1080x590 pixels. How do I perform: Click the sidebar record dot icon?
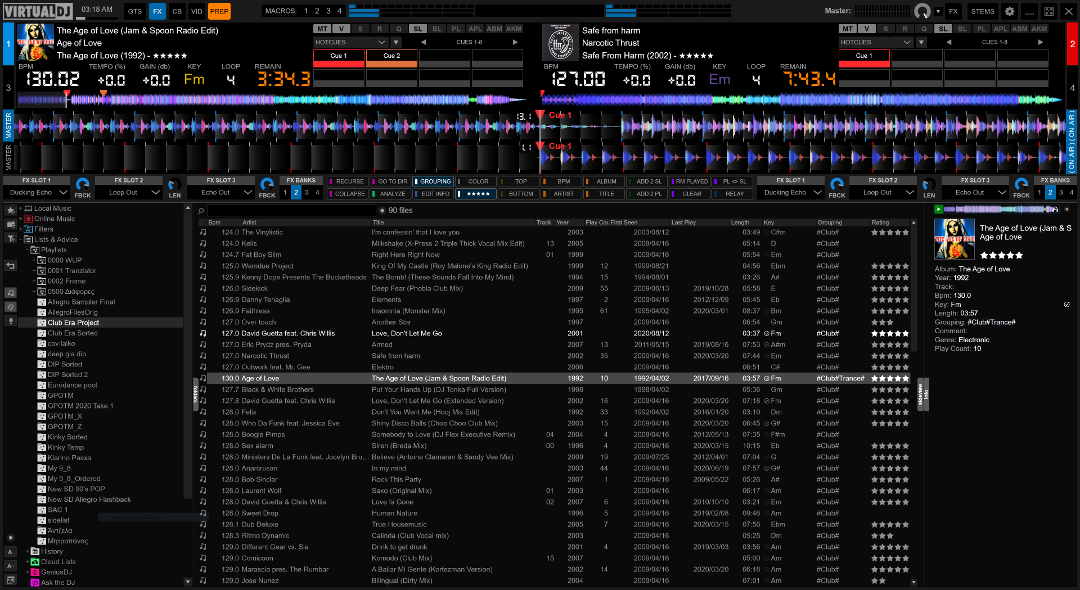[11, 538]
